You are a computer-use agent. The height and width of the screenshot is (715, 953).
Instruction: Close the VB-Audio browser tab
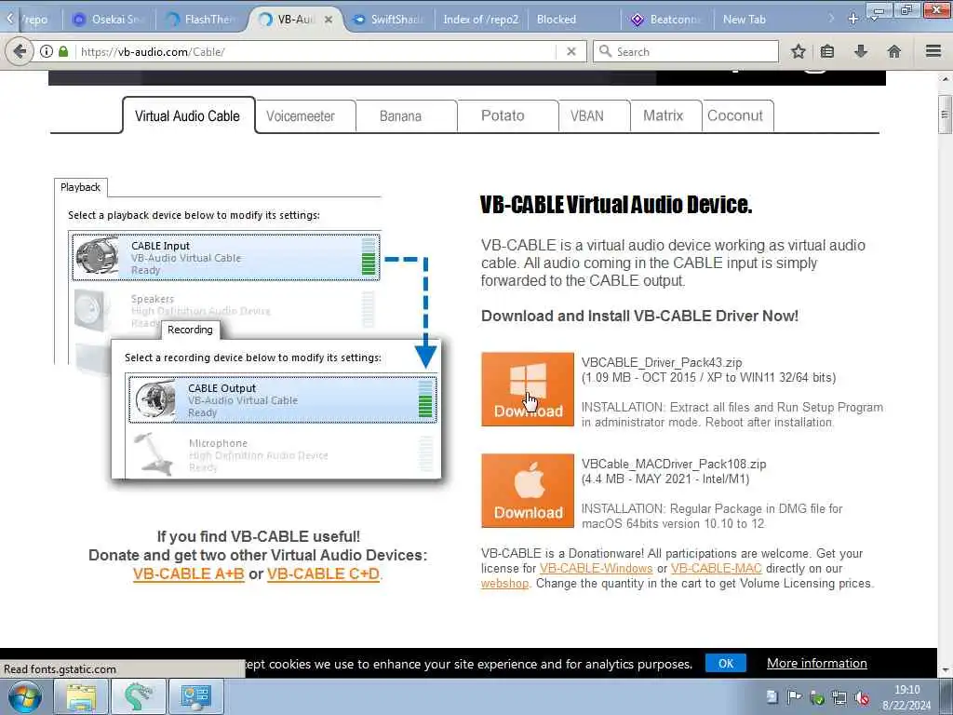tap(329, 20)
